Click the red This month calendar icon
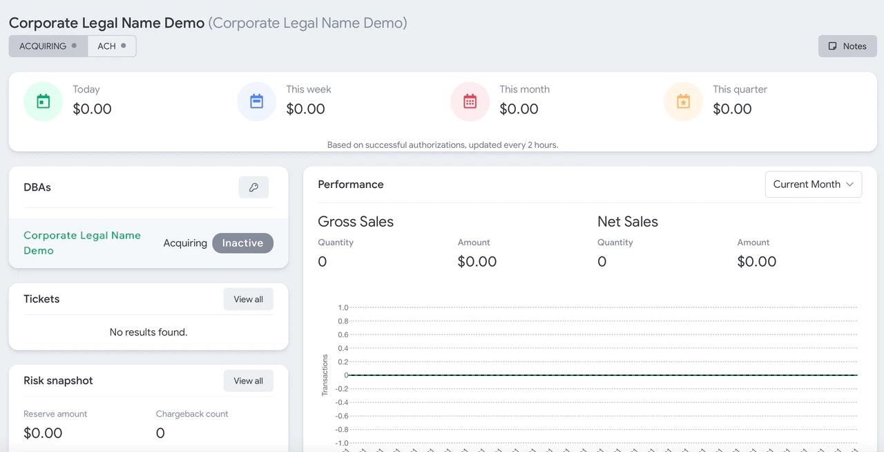This screenshot has width=884, height=452. tap(470, 102)
